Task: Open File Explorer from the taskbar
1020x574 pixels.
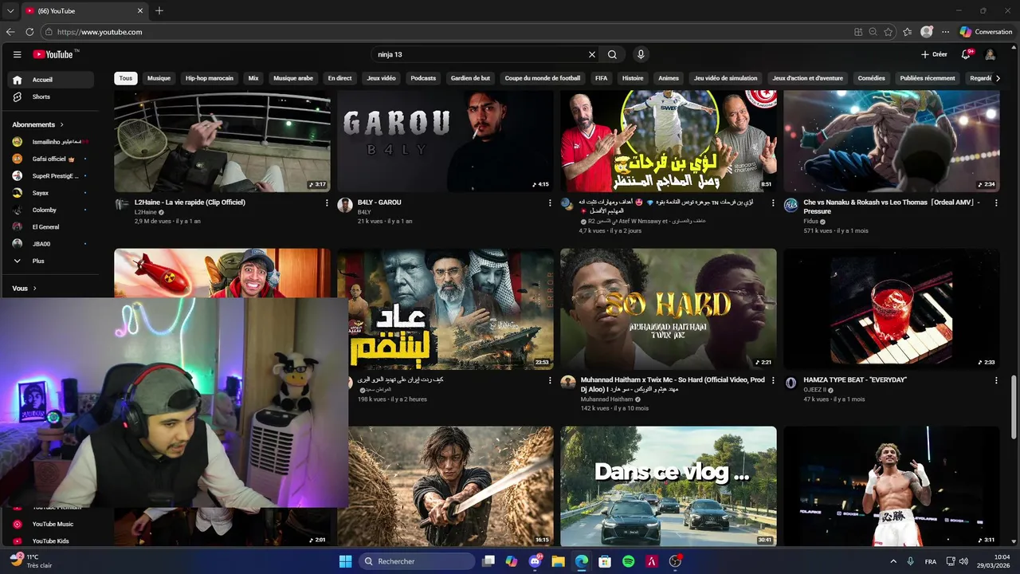Action: tap(558, 561)
